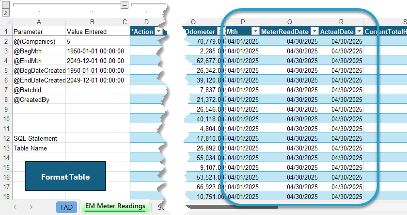Go to previous sheet tabs arrow
This screenshot has width=407, height=215.
coord(16,207)
